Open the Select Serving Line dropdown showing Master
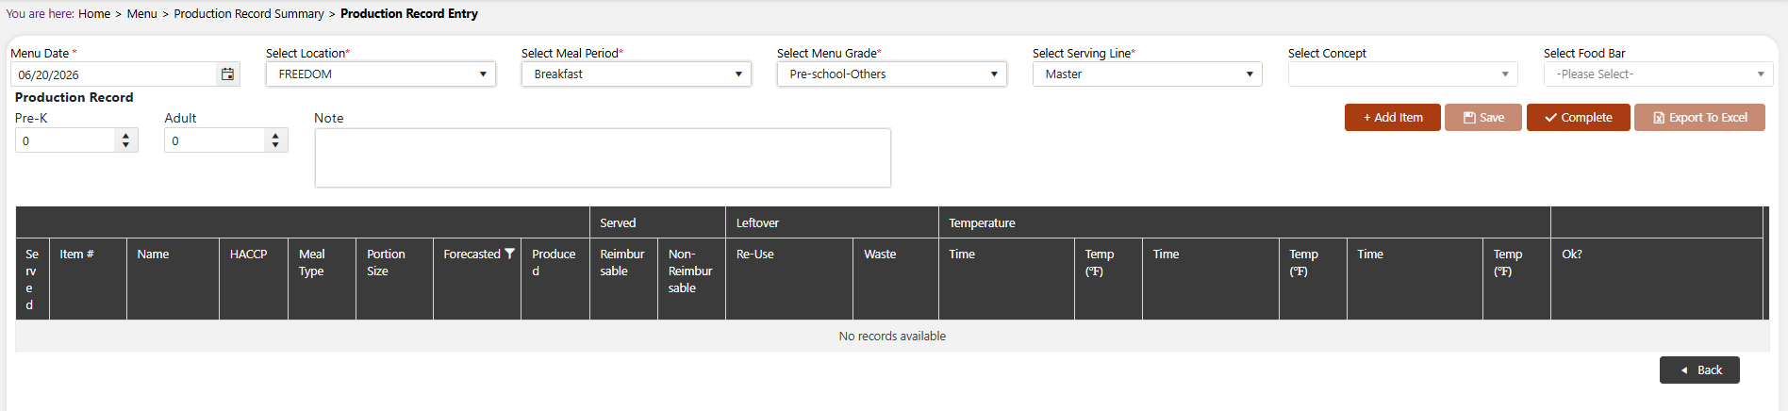The height and width of the screenshot is (411, 1788). pos(1148,74)
